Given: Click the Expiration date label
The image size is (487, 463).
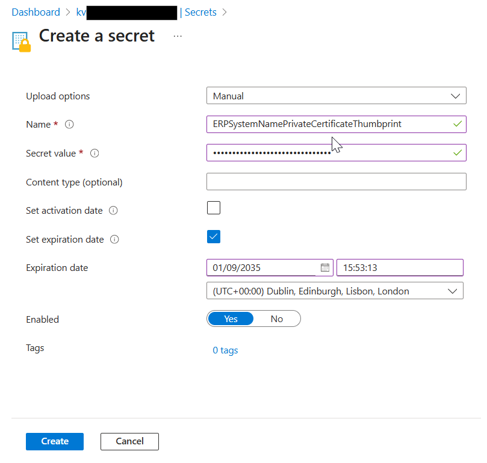Looking at the screenshot, I should tap(57, 268).
